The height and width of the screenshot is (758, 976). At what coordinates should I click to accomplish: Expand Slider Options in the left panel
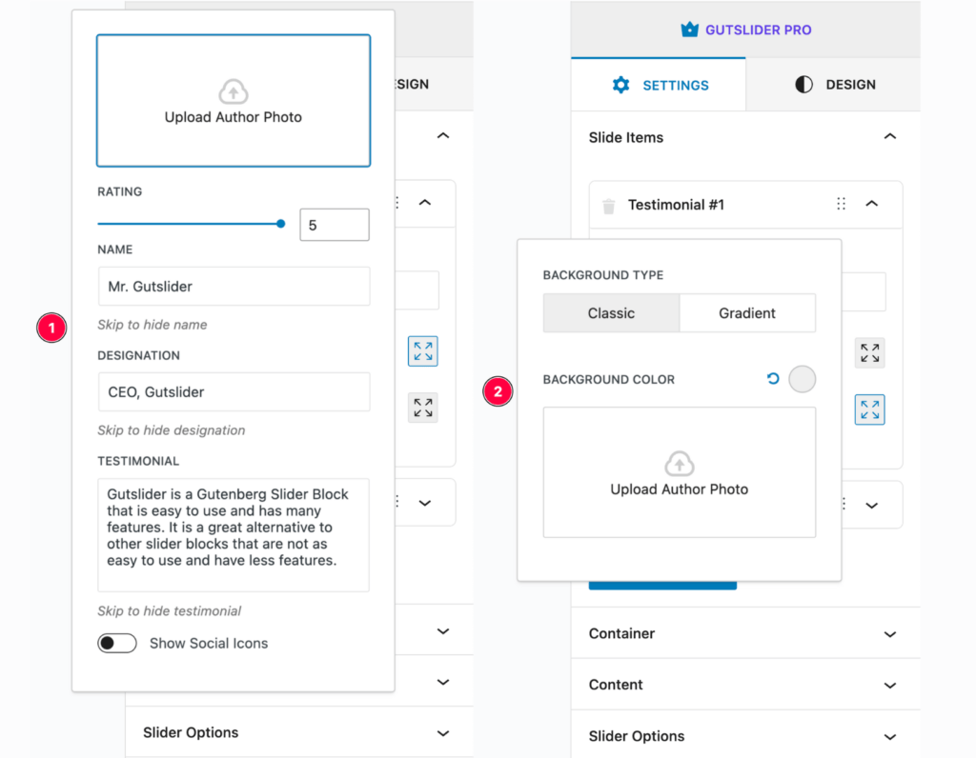[x=442, y=733]
